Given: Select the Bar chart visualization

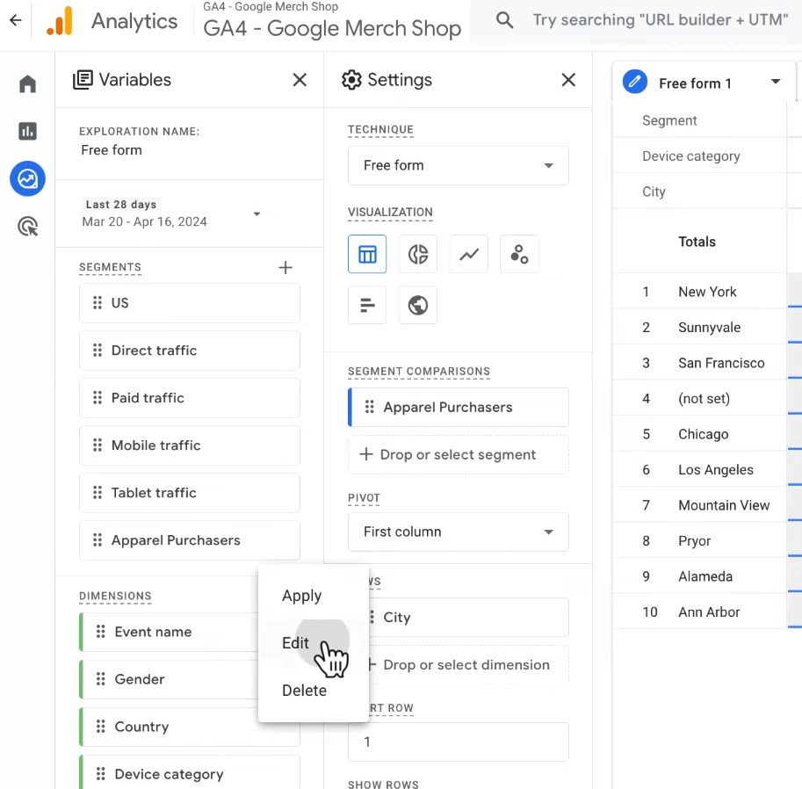Looking at the screenshot, I should (x=367, y=305).
